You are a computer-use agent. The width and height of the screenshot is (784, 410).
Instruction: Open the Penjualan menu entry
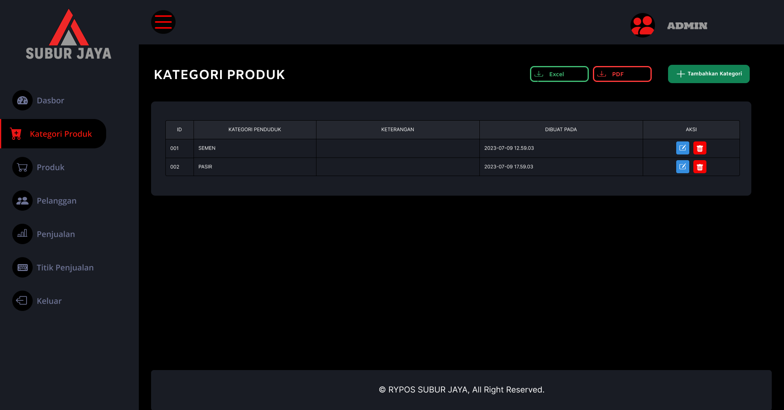coord(56,234)
